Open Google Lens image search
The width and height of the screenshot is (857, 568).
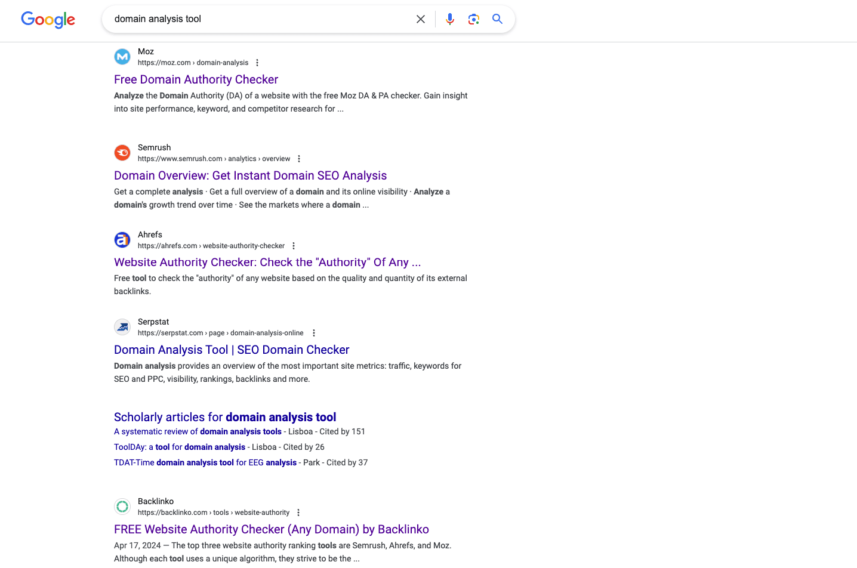473,18
